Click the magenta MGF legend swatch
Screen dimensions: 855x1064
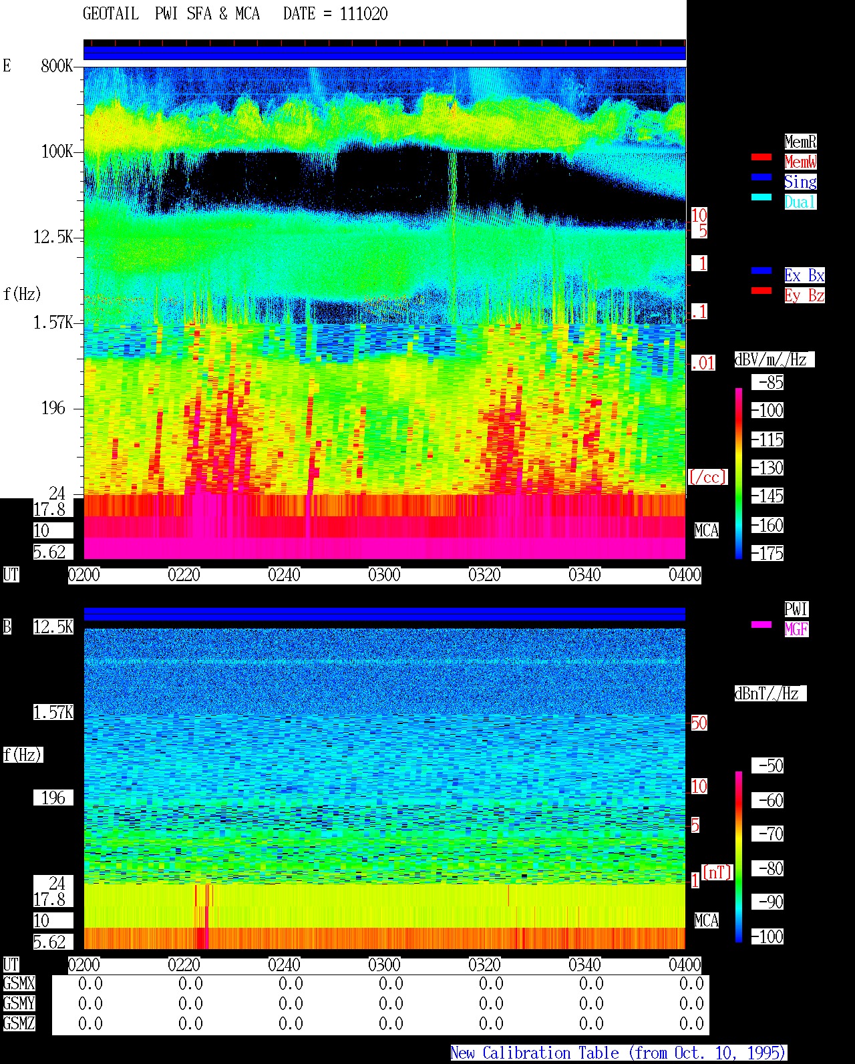pyautogui.click(x=761, y=625)
